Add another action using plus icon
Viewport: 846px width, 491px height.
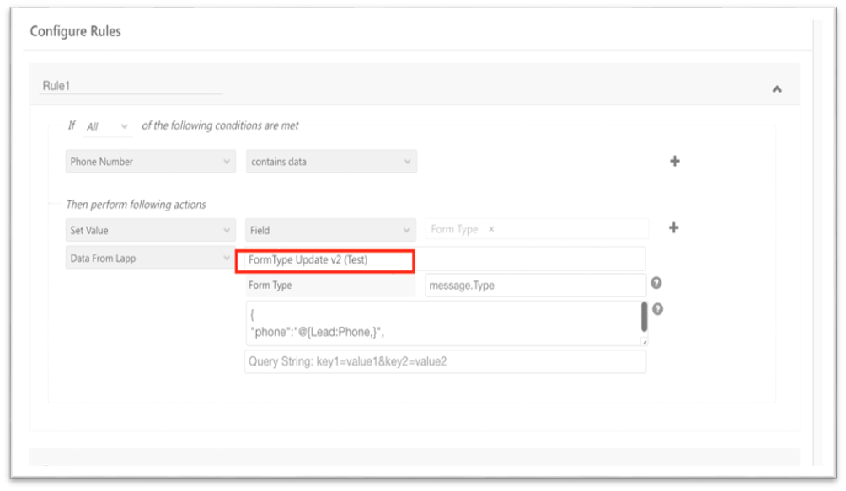pyautogui.click(x=673, y=227)
